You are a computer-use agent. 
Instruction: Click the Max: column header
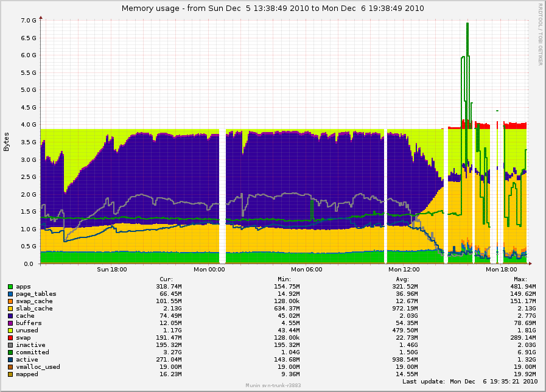520,279
